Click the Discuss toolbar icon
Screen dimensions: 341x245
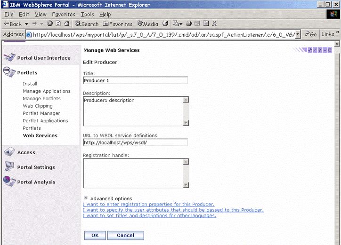click(x=206, y=24)
